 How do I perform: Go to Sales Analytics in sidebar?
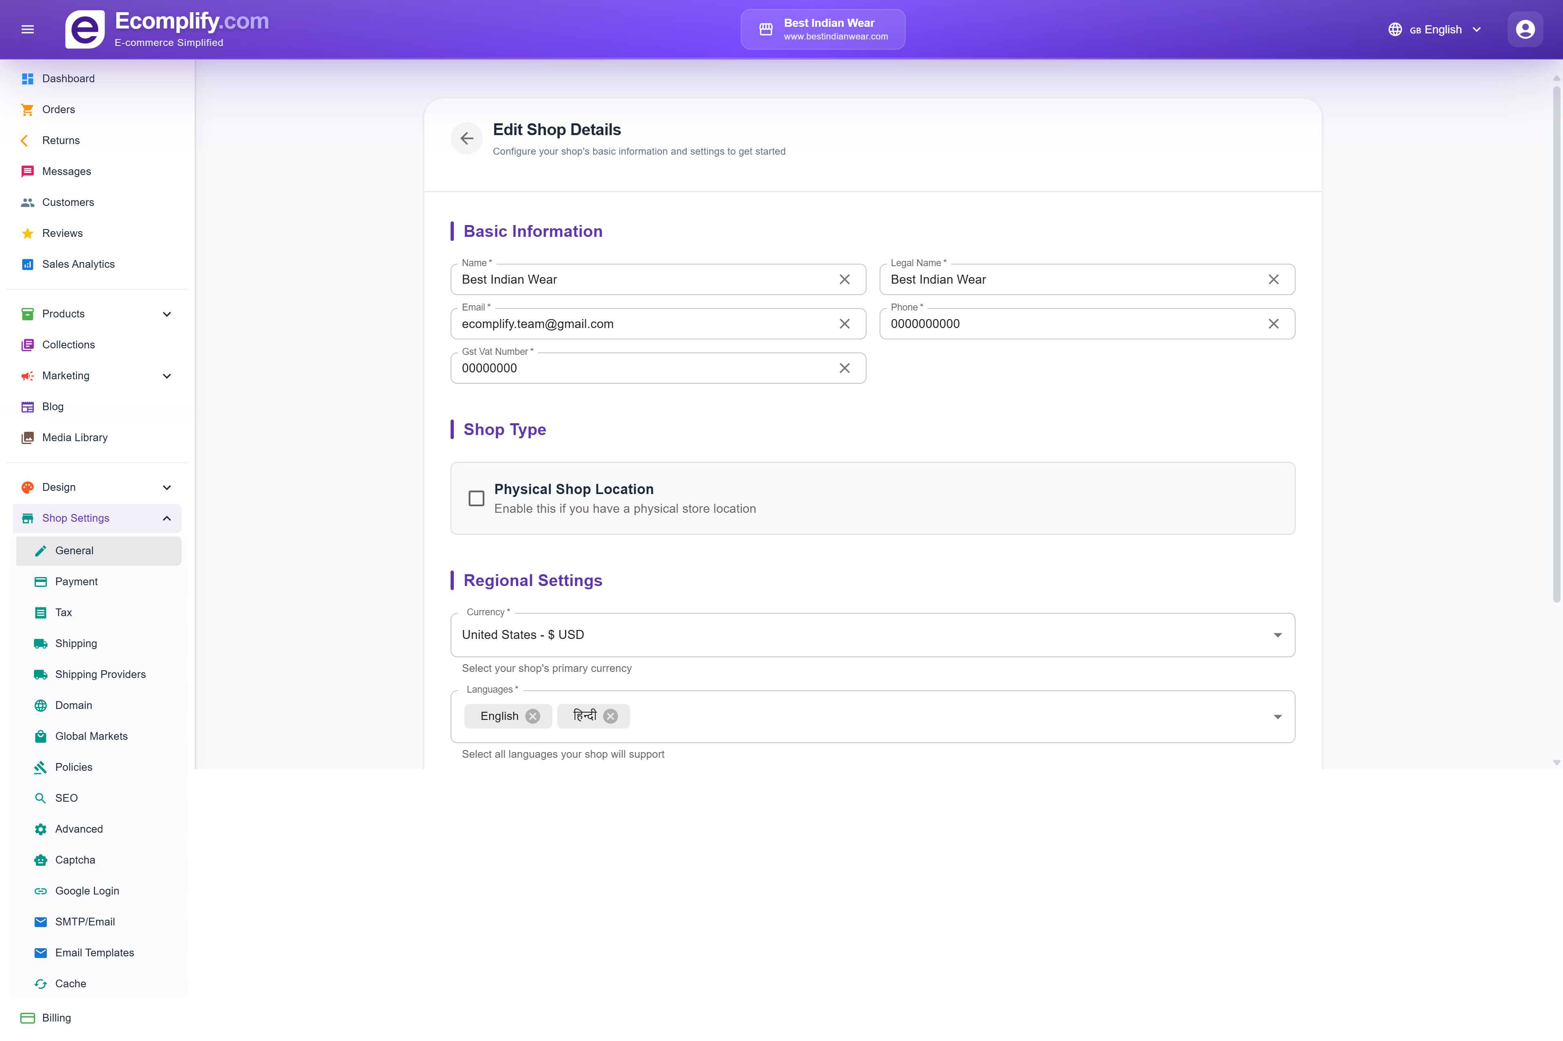pos(78,264)
